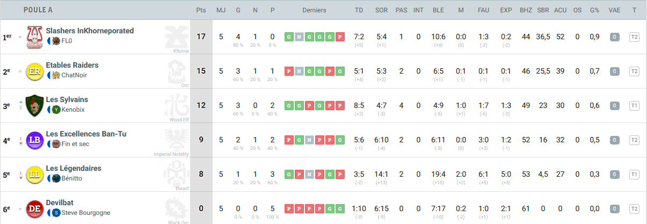Click the red DE Devilbat badge

click(34, 208)
